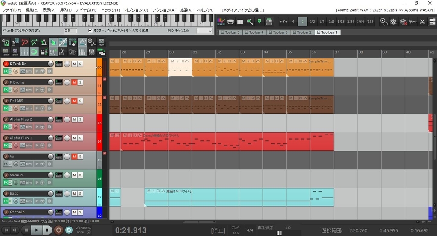
Task: Toggle the padlock locking icon
Action: pos(44,52)
